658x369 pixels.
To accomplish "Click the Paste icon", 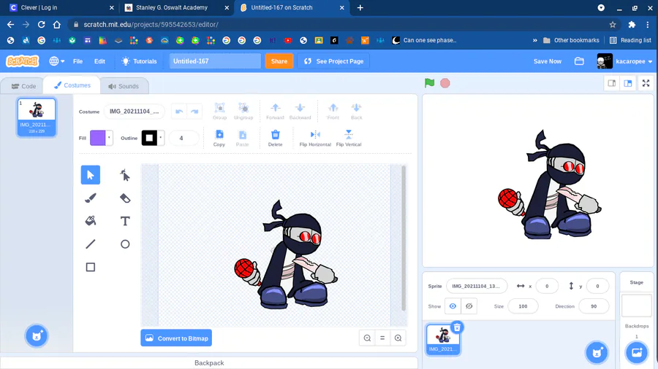I will click(242, 138).
